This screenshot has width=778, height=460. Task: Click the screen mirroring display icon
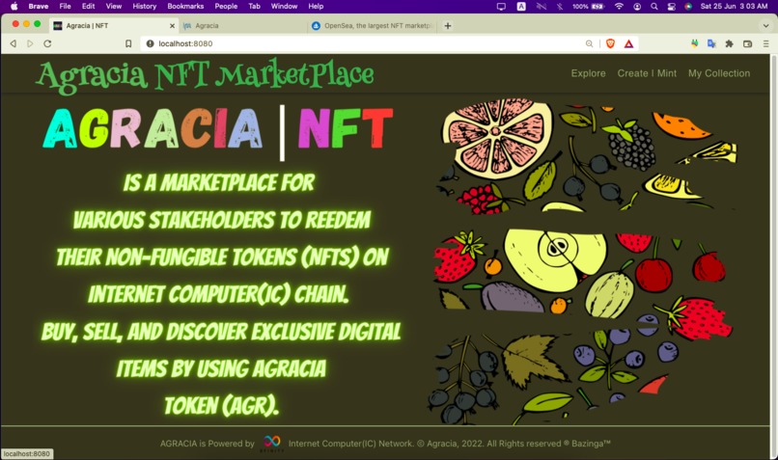pyautogui.click(x=501, y=7)
